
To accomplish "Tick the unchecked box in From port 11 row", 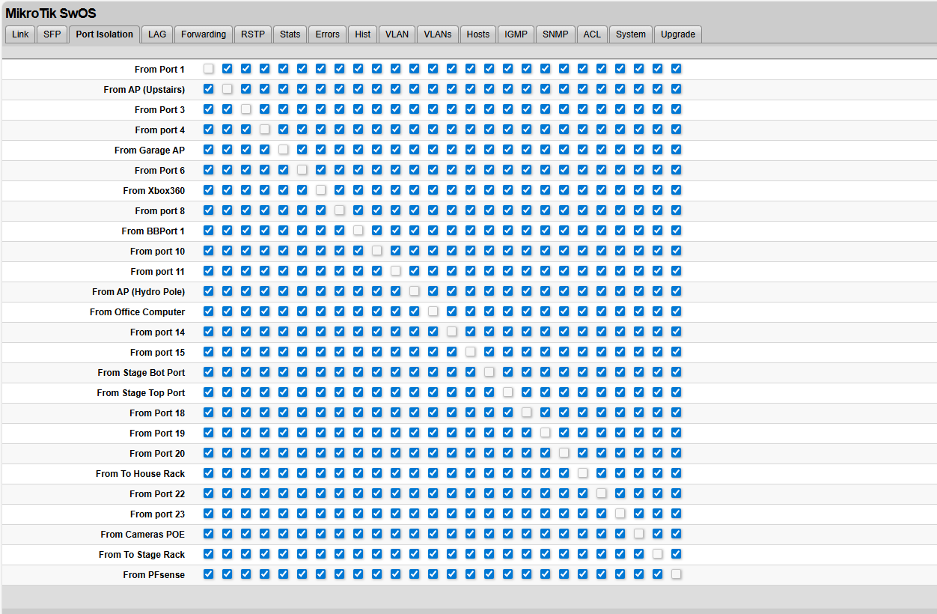I will tap(395, 271).
